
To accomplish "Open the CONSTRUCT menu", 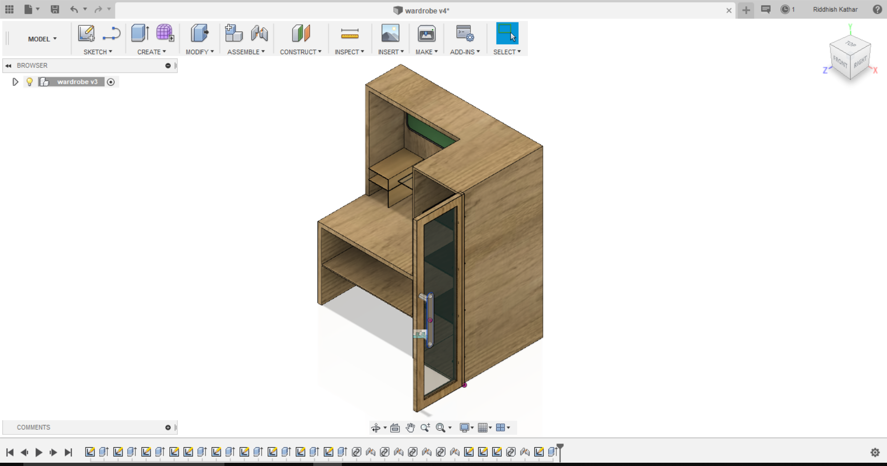I will (x=301, y=52).
